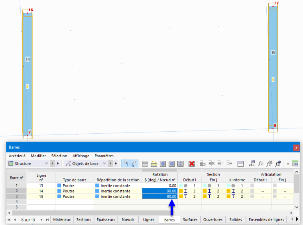Click horizontal scrollbar right arrow

point(291,213)
